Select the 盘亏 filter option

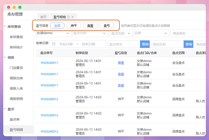click(107, 26)
